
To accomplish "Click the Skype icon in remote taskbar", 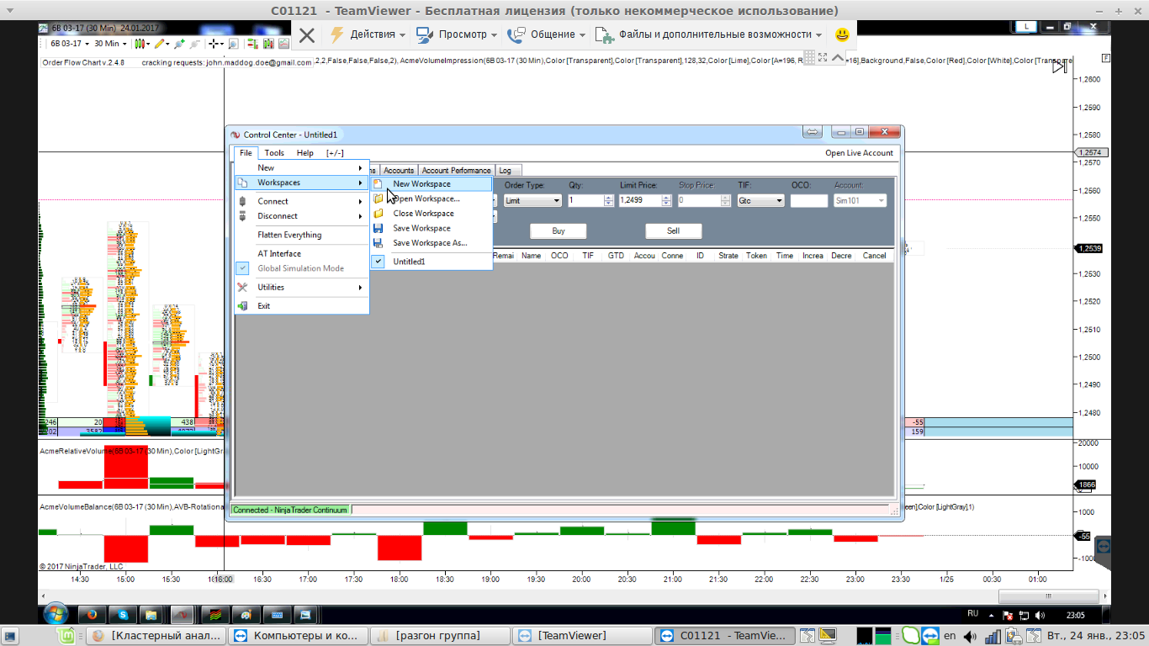I will [x=122, y=615].
